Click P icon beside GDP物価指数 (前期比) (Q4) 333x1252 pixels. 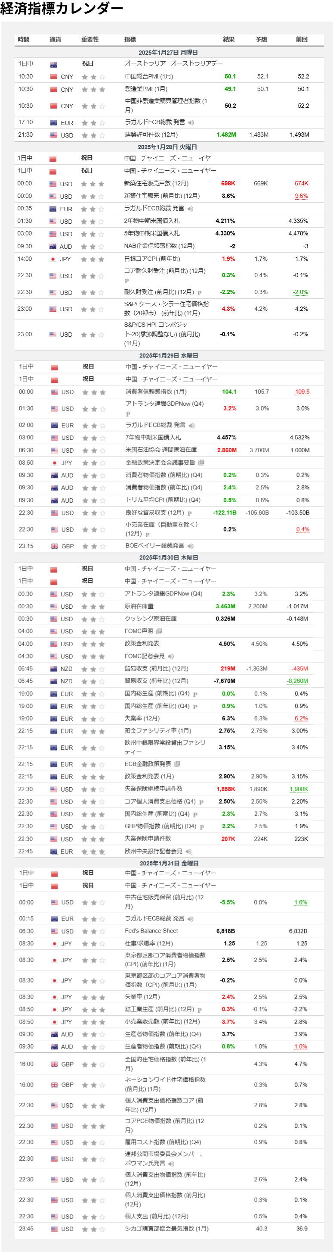[x=202, y=827]
